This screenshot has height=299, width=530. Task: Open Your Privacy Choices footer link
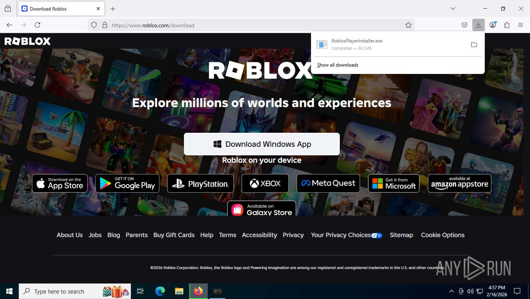[x=346, y=235]
